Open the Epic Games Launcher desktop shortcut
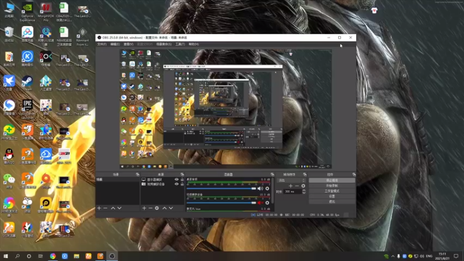Screen dimensions: 464x261 [27, 109]
